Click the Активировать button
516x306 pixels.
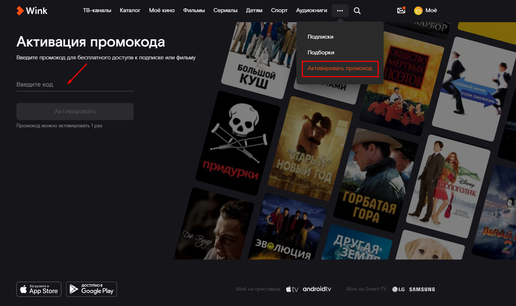75,112
